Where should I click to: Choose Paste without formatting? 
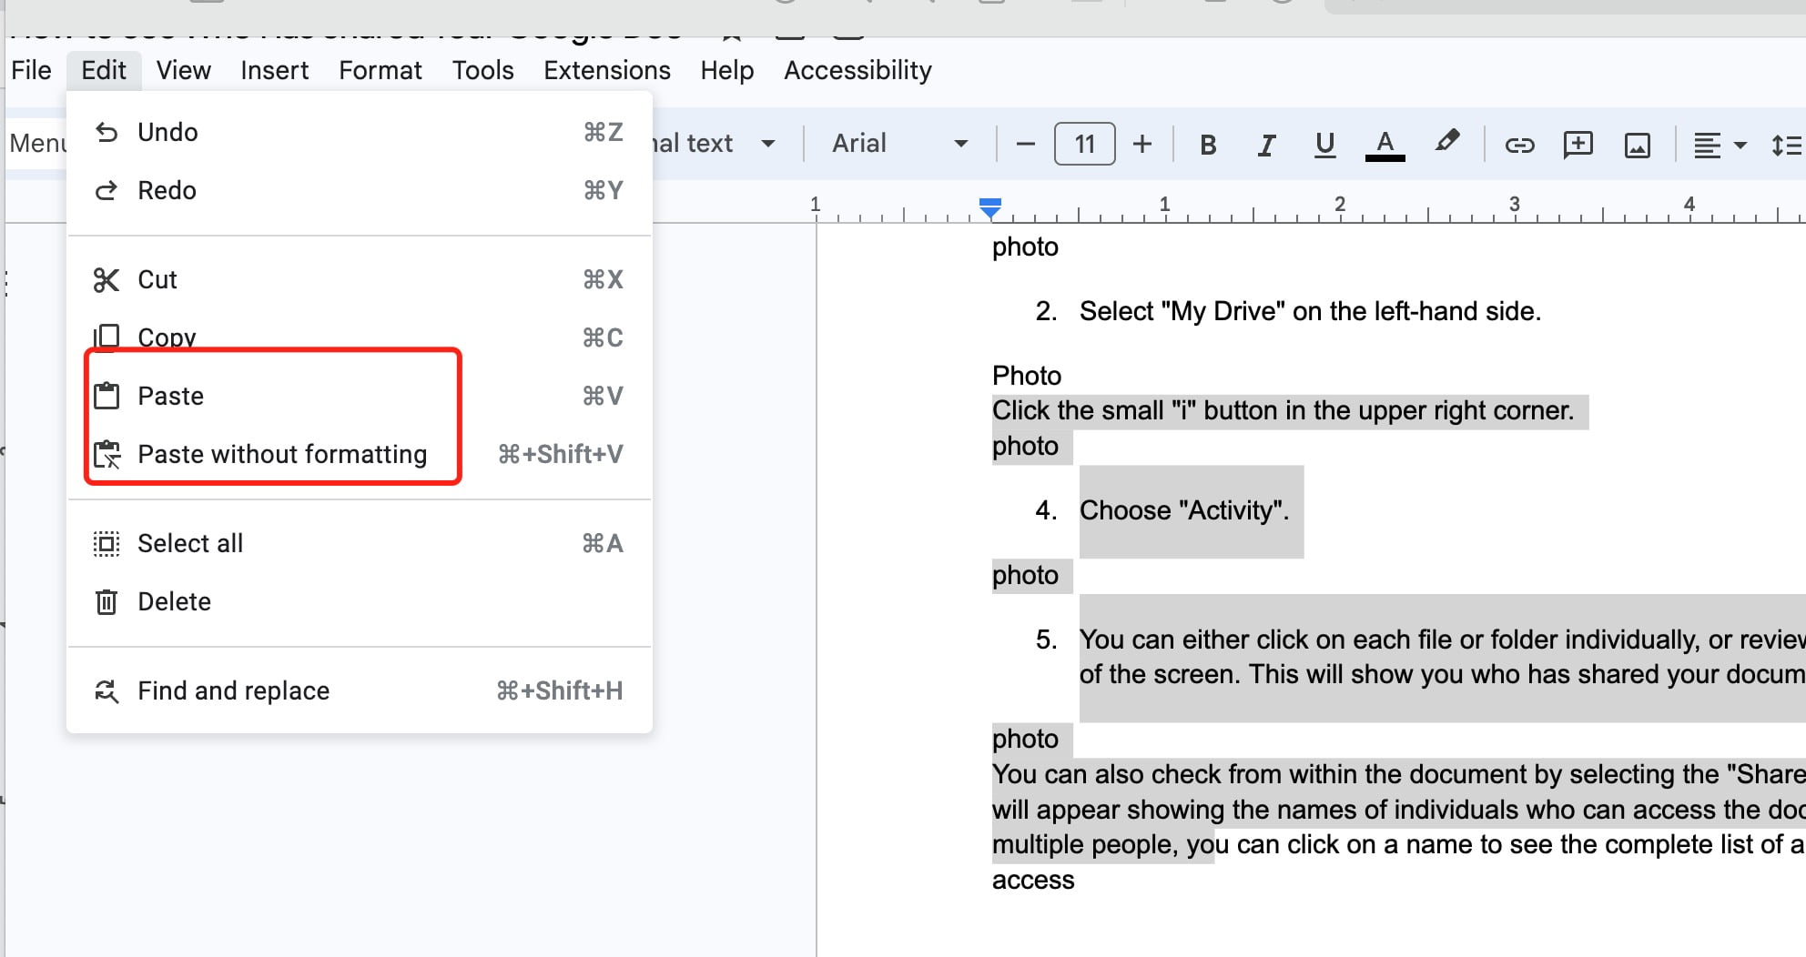click(359, 455)
